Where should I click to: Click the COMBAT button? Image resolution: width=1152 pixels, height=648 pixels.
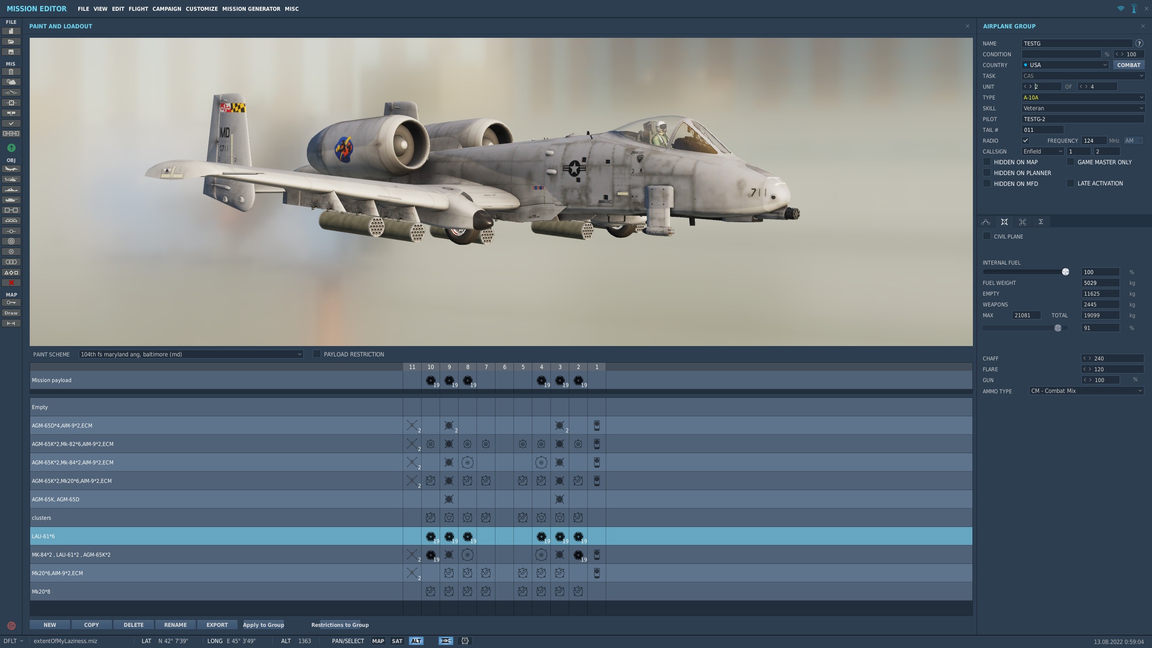click(x=1129, y=65)
